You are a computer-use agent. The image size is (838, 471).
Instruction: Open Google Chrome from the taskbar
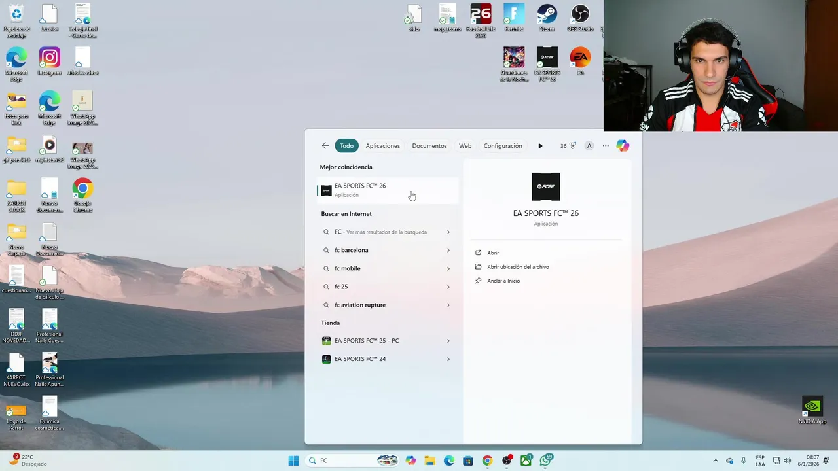click(487, 461)
